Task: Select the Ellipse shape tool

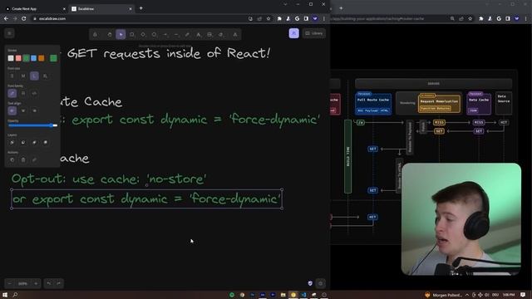Action: point(154,34)
